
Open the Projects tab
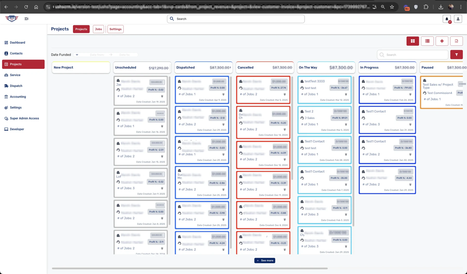[81, 29]
